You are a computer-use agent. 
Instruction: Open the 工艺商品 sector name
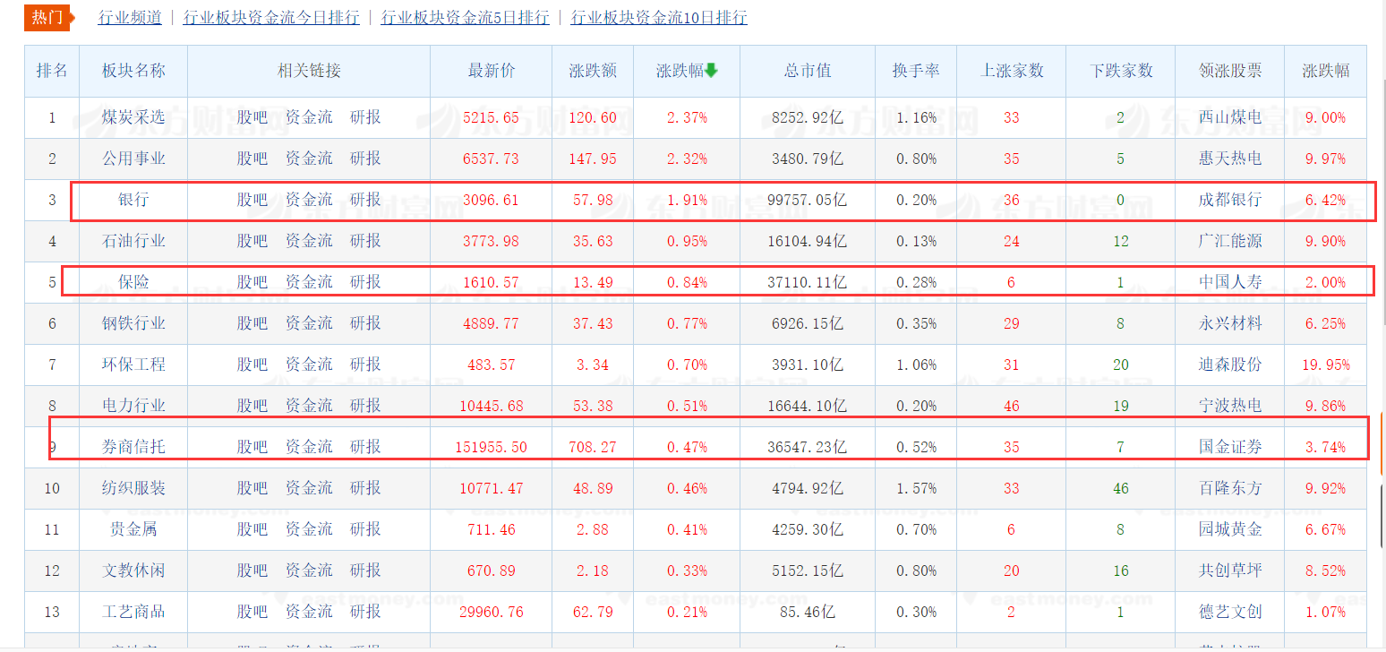coord(133,612)
